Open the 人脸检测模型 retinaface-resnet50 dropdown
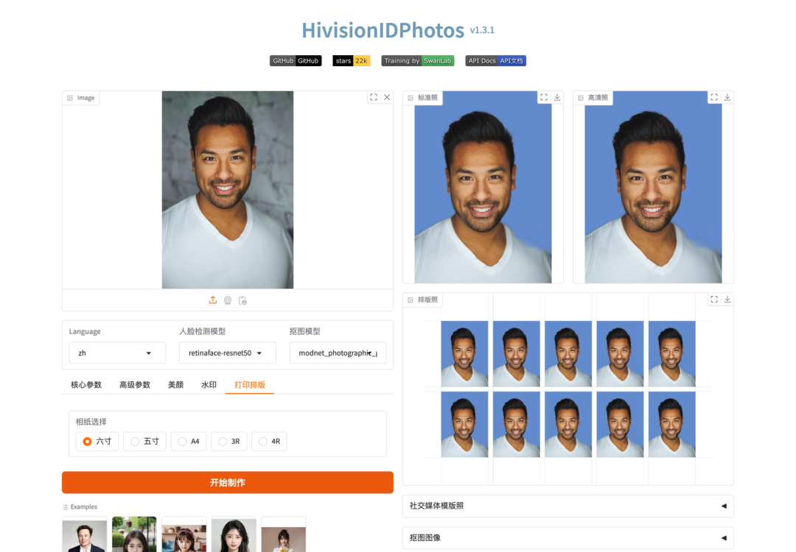 228,353
